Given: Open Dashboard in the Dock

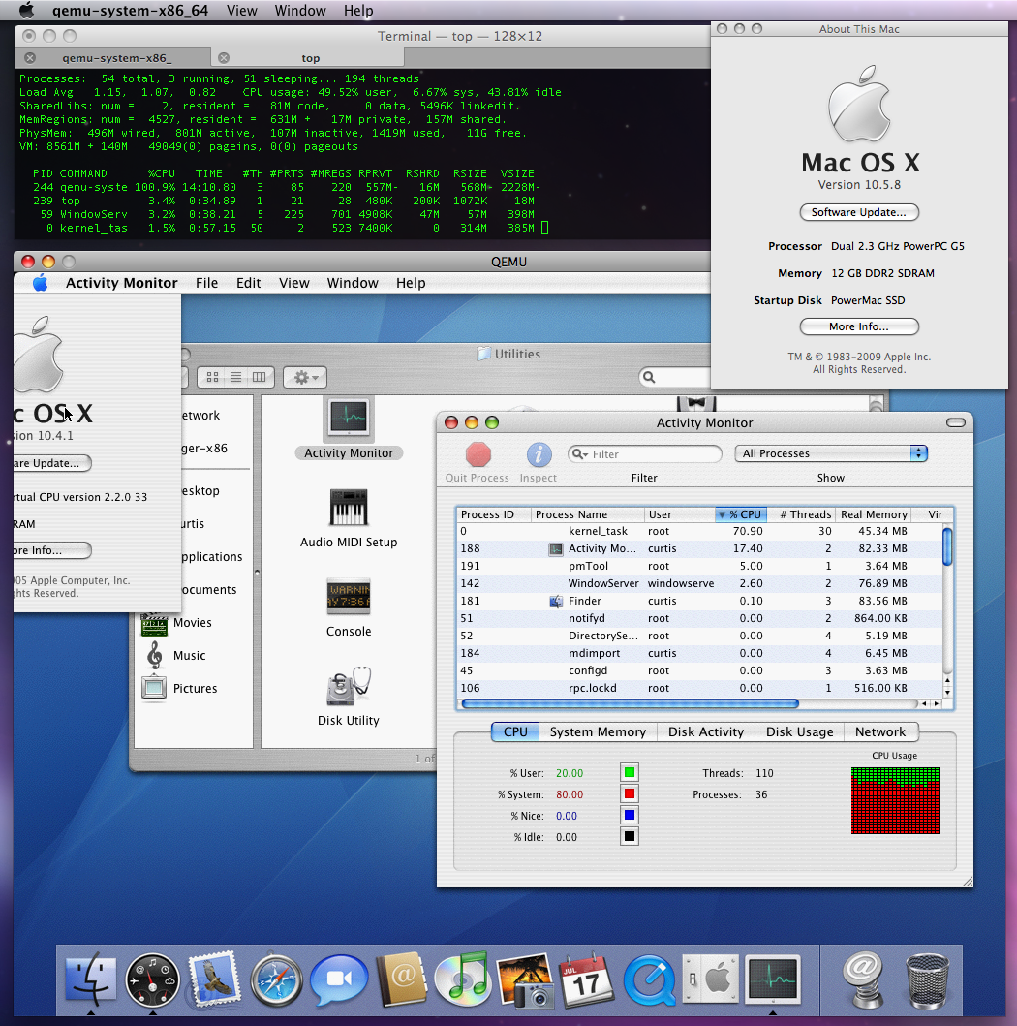Looking at the screenshot, I should pos(152,980).
